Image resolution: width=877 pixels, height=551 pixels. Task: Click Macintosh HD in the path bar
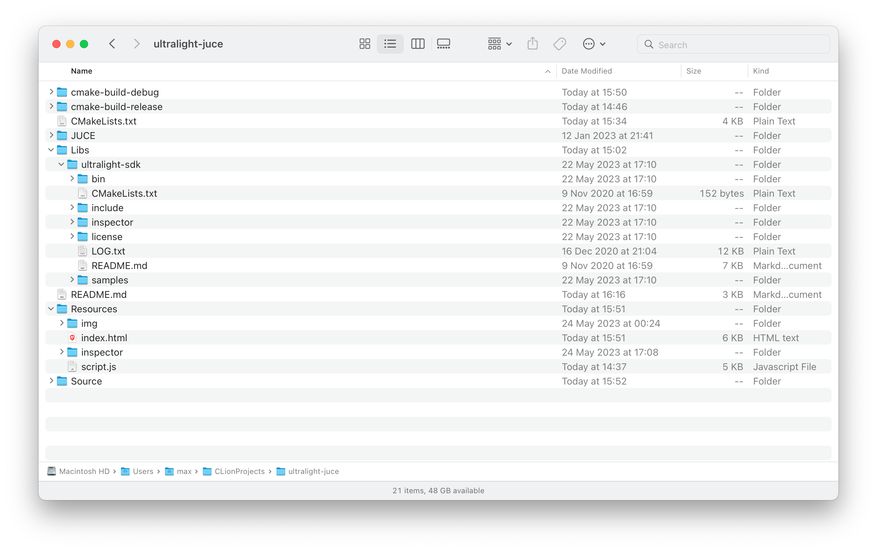[x=84, y=471]
